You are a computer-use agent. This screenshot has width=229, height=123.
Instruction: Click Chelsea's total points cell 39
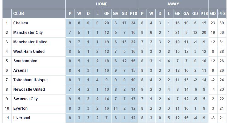click(x=222, y=23)
